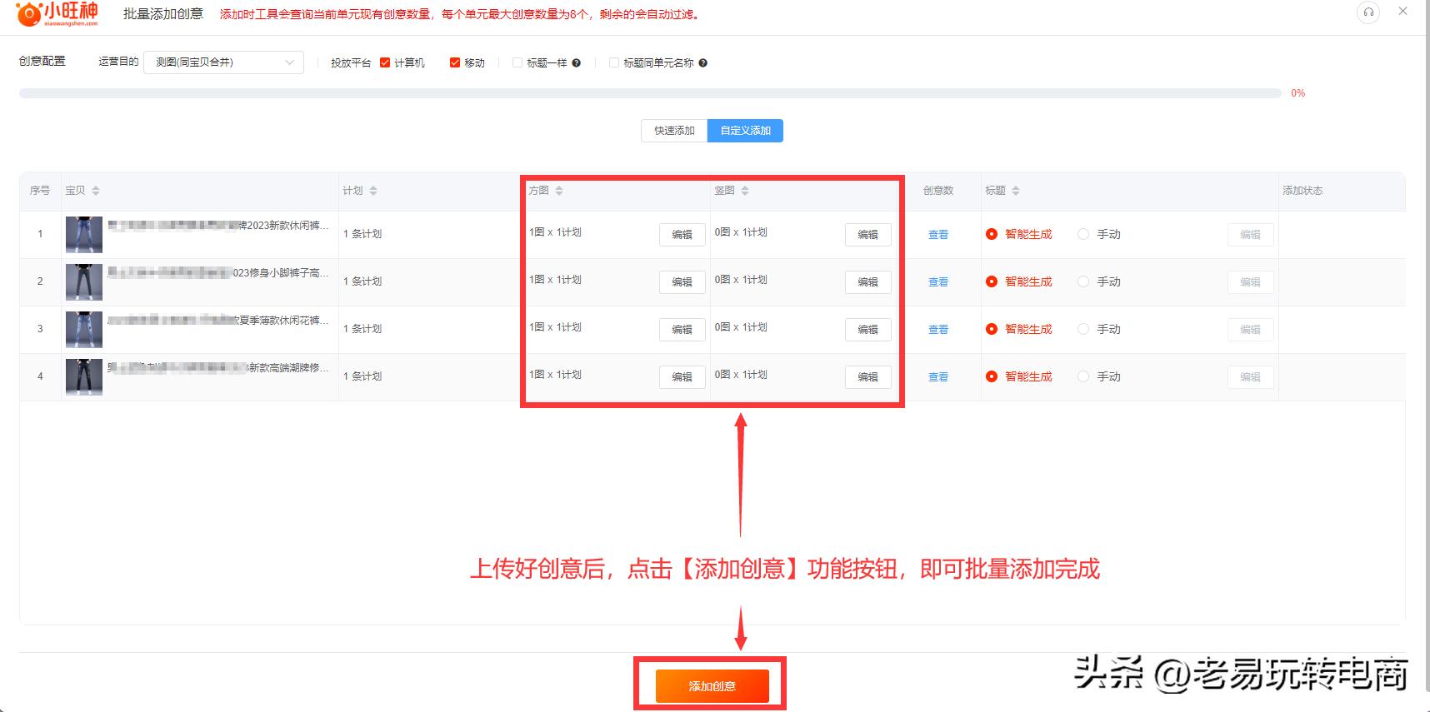Close the batch add creative dialog
The width and height of the screenshot is (1430, 712).
click(x=1402, y=12)
